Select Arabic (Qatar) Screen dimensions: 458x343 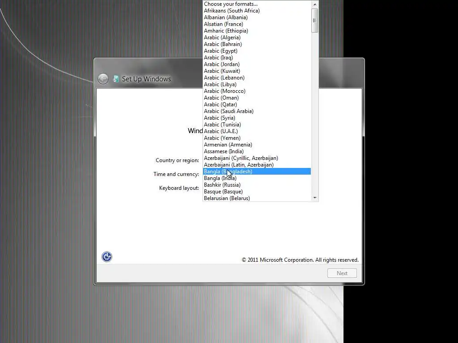click(x=257, y=105)
